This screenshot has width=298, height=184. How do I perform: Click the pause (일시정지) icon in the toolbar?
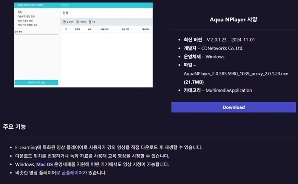(64, 22)
